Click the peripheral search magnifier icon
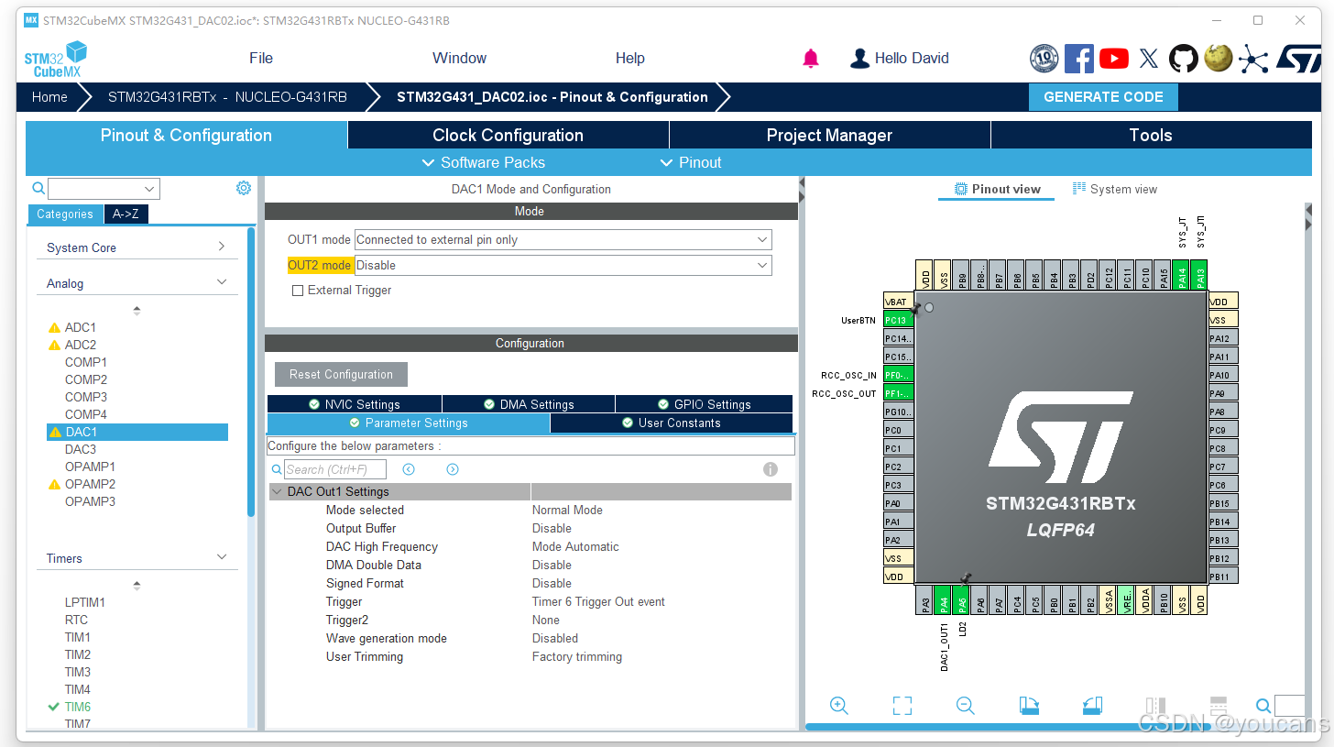This screenshot has width=1334, height=747. (x=38, y=189)
